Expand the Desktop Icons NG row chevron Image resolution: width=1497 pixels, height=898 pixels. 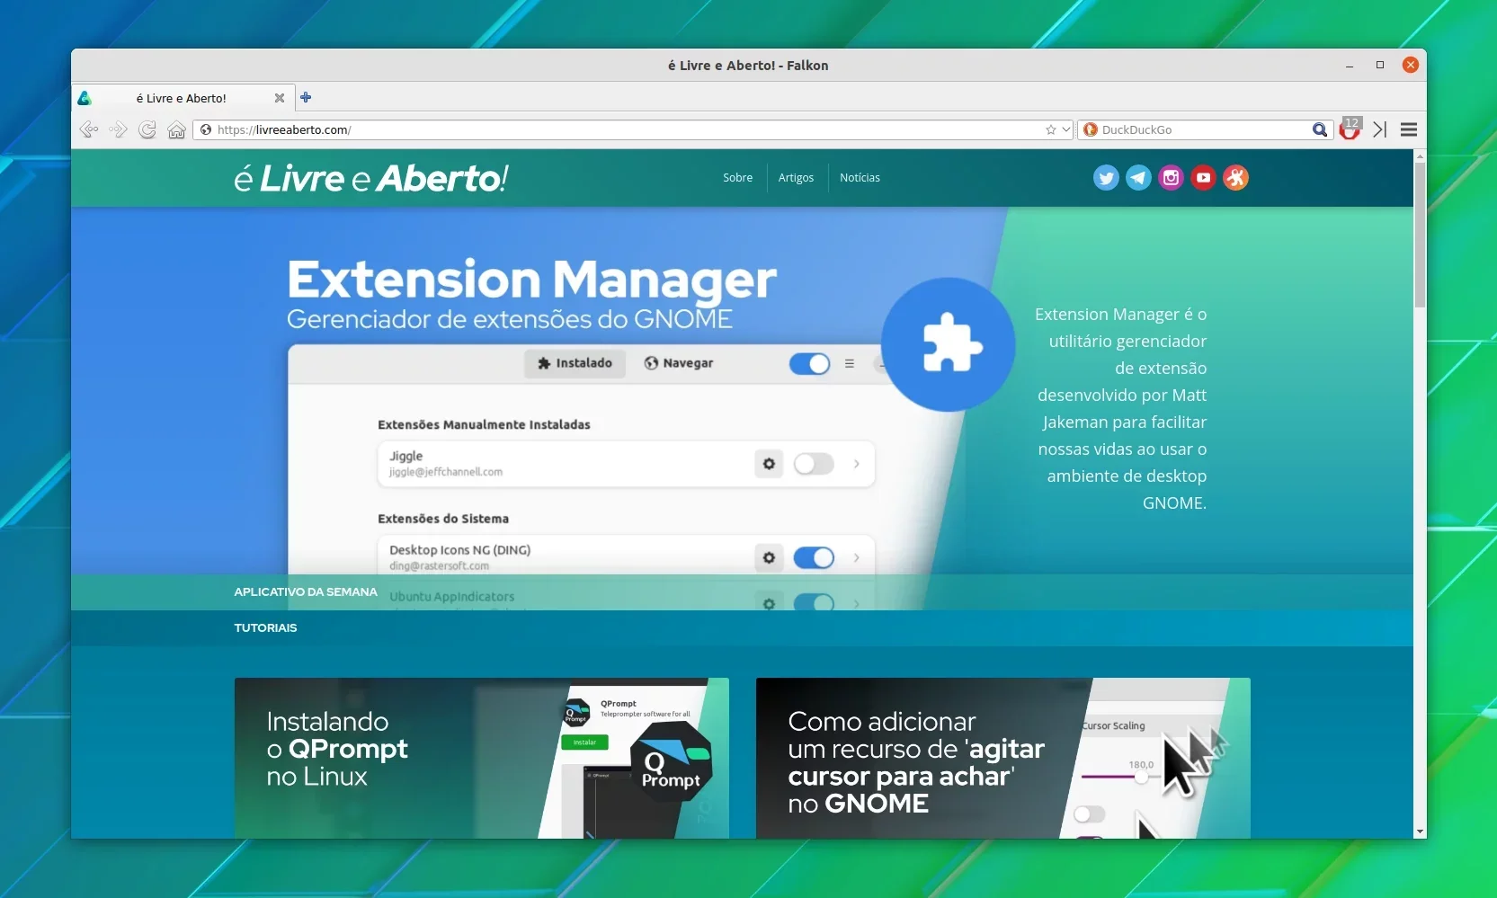click(x=857, y=557)
